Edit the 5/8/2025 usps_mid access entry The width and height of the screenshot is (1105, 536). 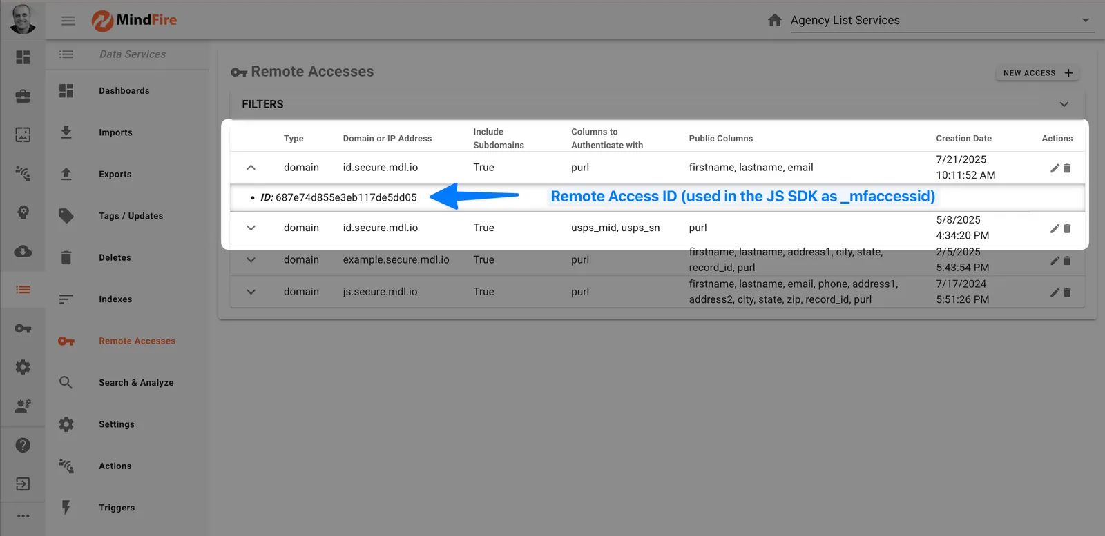coord(1054,228)
